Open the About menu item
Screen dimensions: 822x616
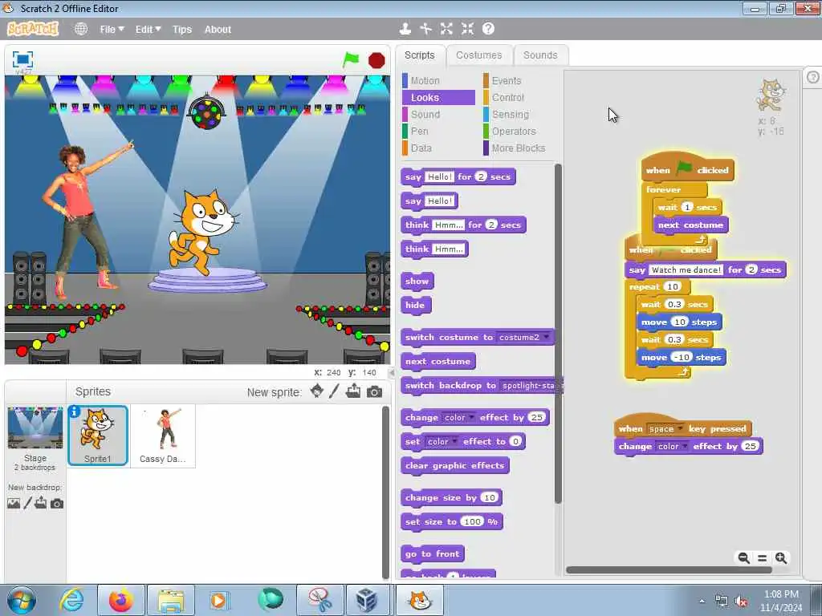pos(218,30)
